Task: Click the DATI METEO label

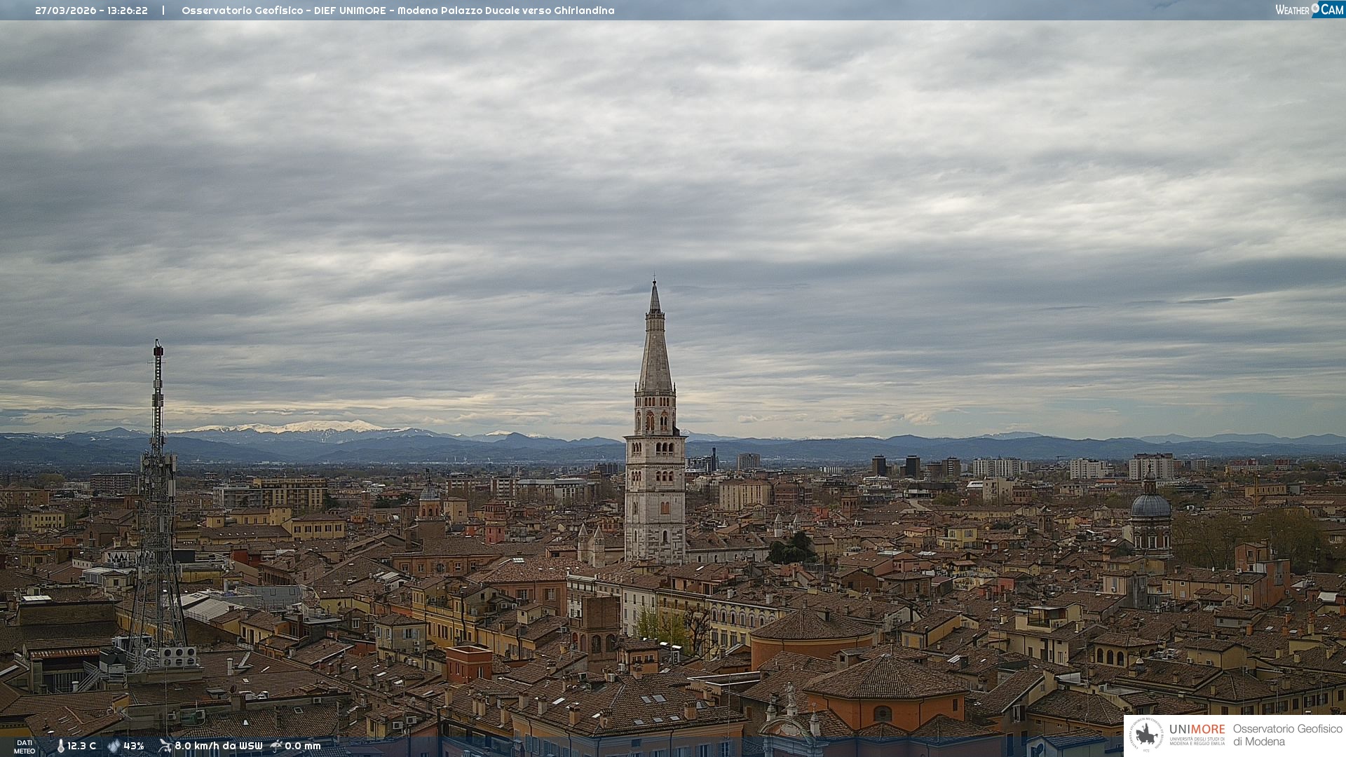Action: click(25, 746)
